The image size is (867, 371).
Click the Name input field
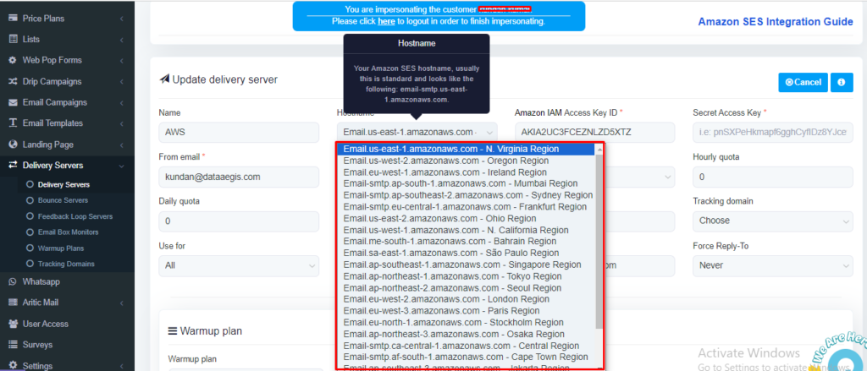[239, 133]
